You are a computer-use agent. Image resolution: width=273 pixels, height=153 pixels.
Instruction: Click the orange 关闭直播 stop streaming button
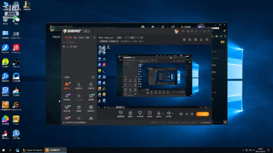point(202,114)
